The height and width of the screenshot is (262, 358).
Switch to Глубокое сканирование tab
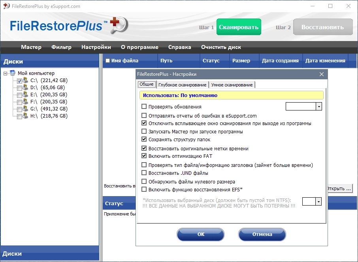pyautogui.click(x=183, y=85)
